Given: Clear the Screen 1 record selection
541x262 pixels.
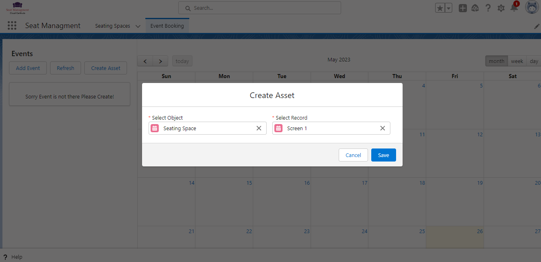Looking at the screenshot, I should point(383,128).
